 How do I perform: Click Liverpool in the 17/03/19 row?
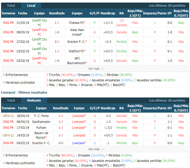tap(79, 127)
